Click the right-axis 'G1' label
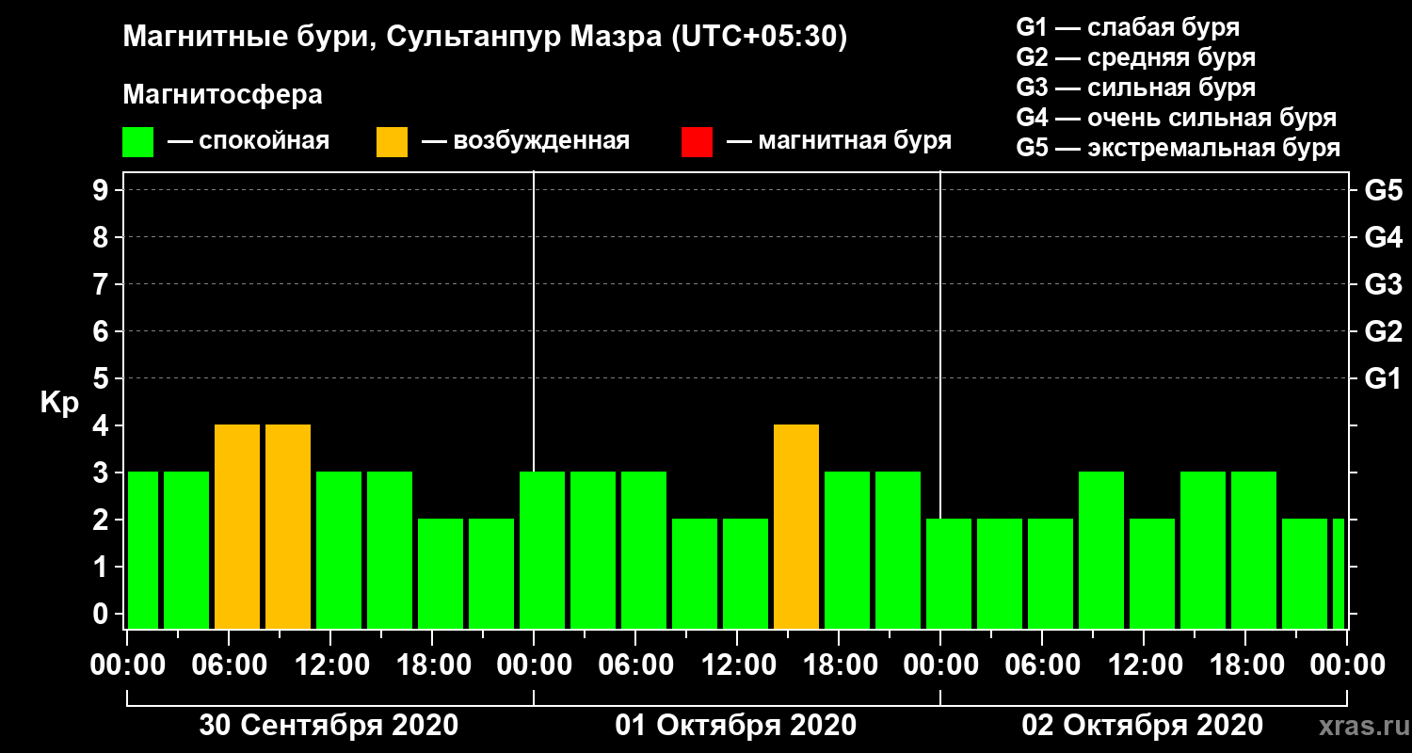Viewport: 1412px width, 753px height. [x=1383, y=379]
